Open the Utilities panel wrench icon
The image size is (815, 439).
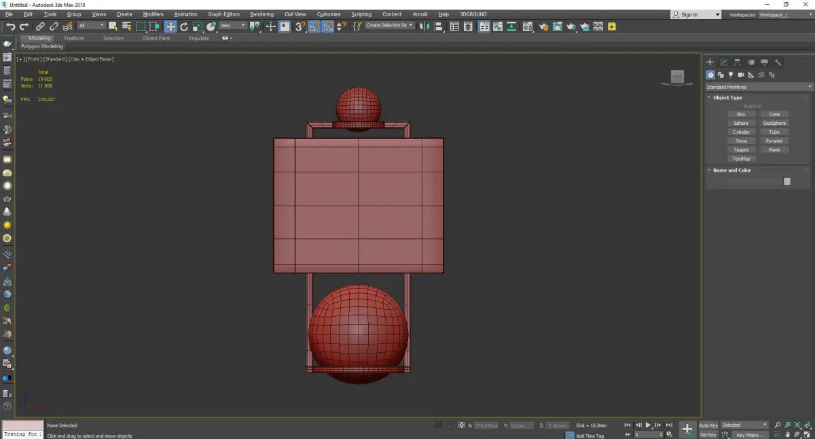[x=778, y=62]
